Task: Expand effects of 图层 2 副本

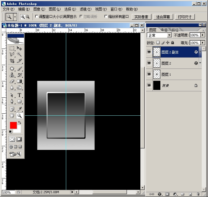Action: click(x=200, y=52)
